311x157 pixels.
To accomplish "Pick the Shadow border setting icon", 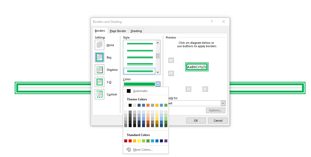I will pyautogui.click(x=100, y=70).
